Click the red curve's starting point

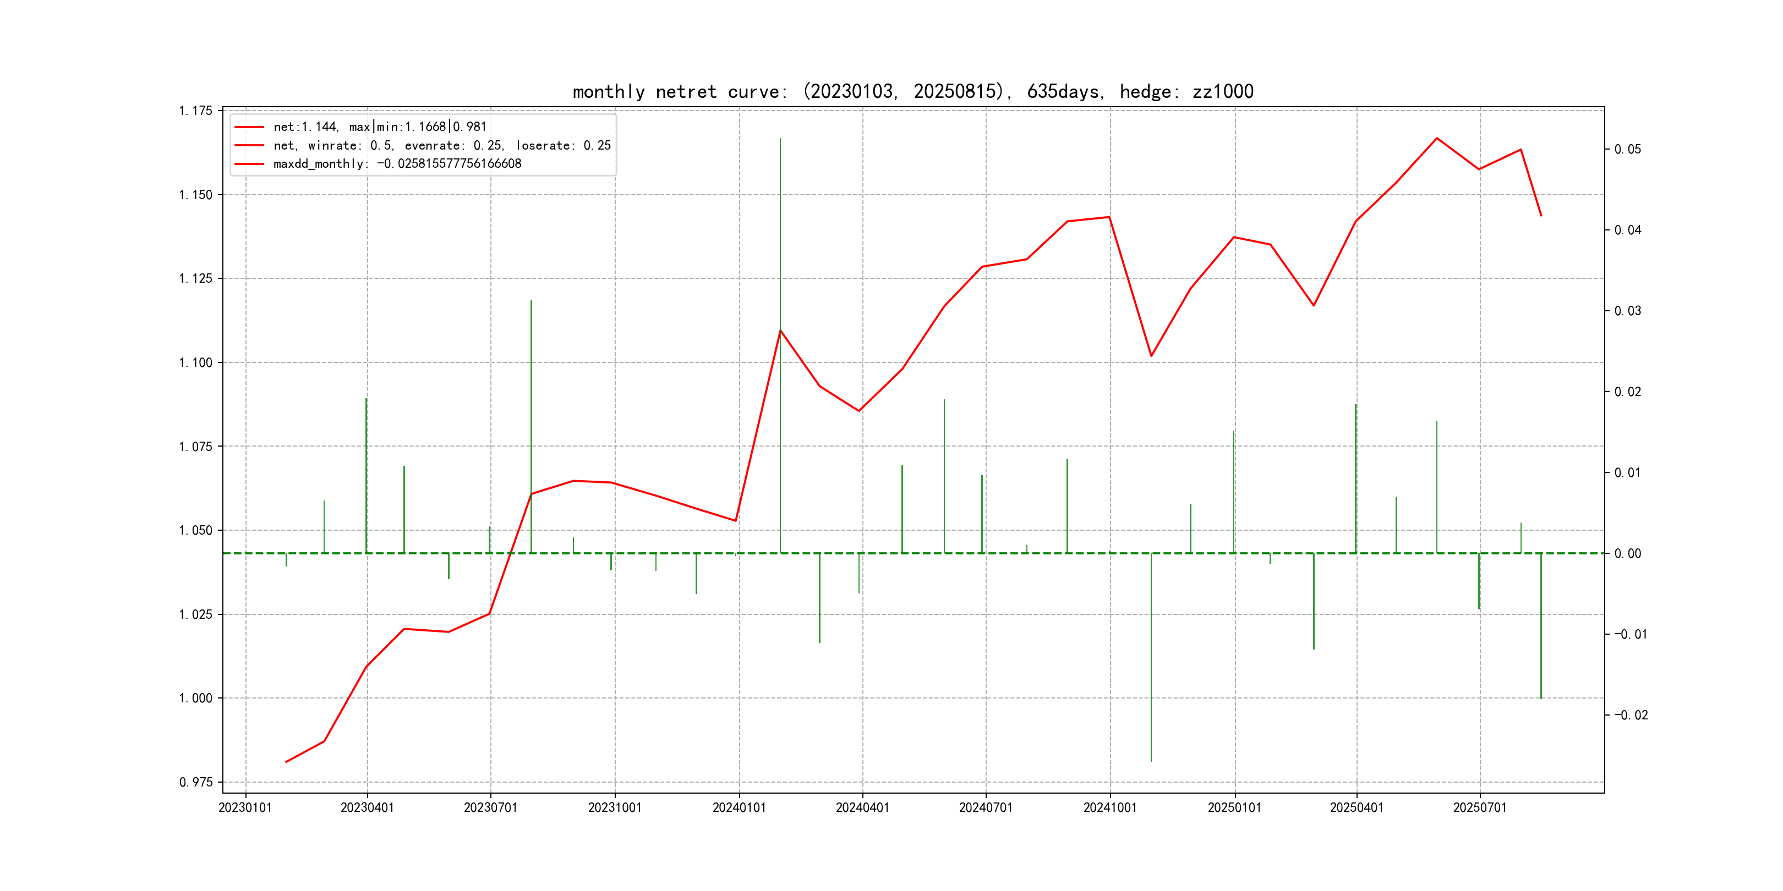coord(286,762)
